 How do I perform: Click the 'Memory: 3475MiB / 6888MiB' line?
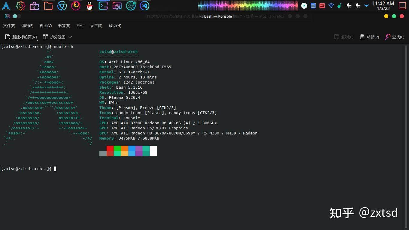[x=129, y=138]
